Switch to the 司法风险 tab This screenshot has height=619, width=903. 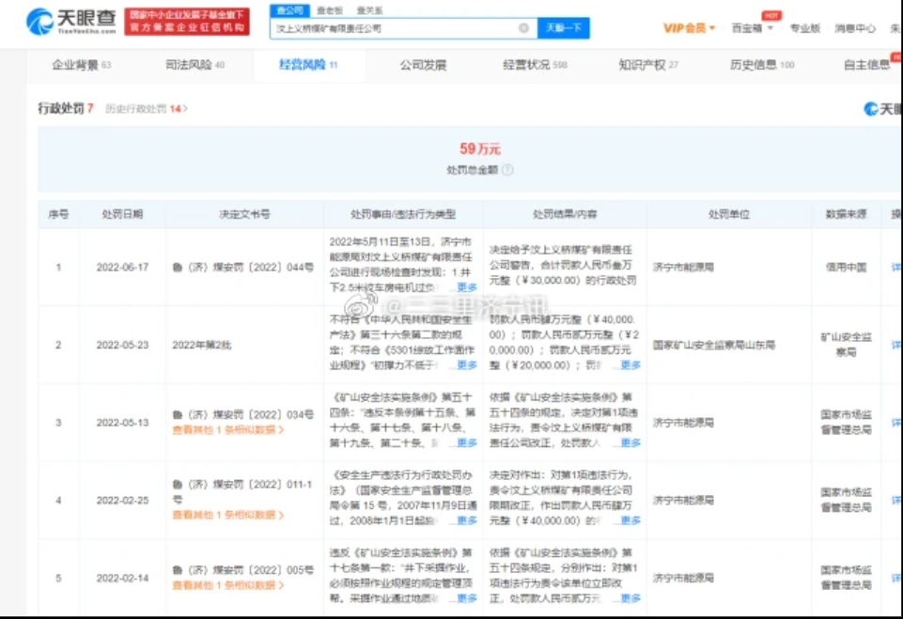point(195,65)
